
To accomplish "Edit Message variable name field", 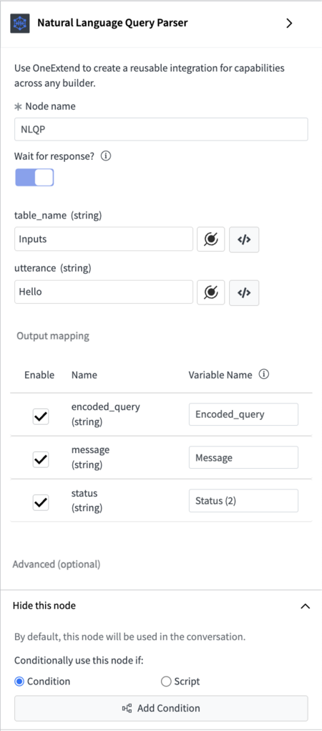I will (x=243, y=457).
